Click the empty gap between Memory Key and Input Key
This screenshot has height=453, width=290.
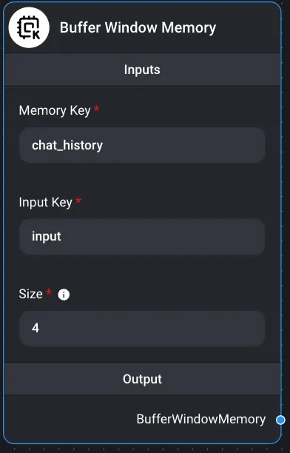[x=142, y=178]
